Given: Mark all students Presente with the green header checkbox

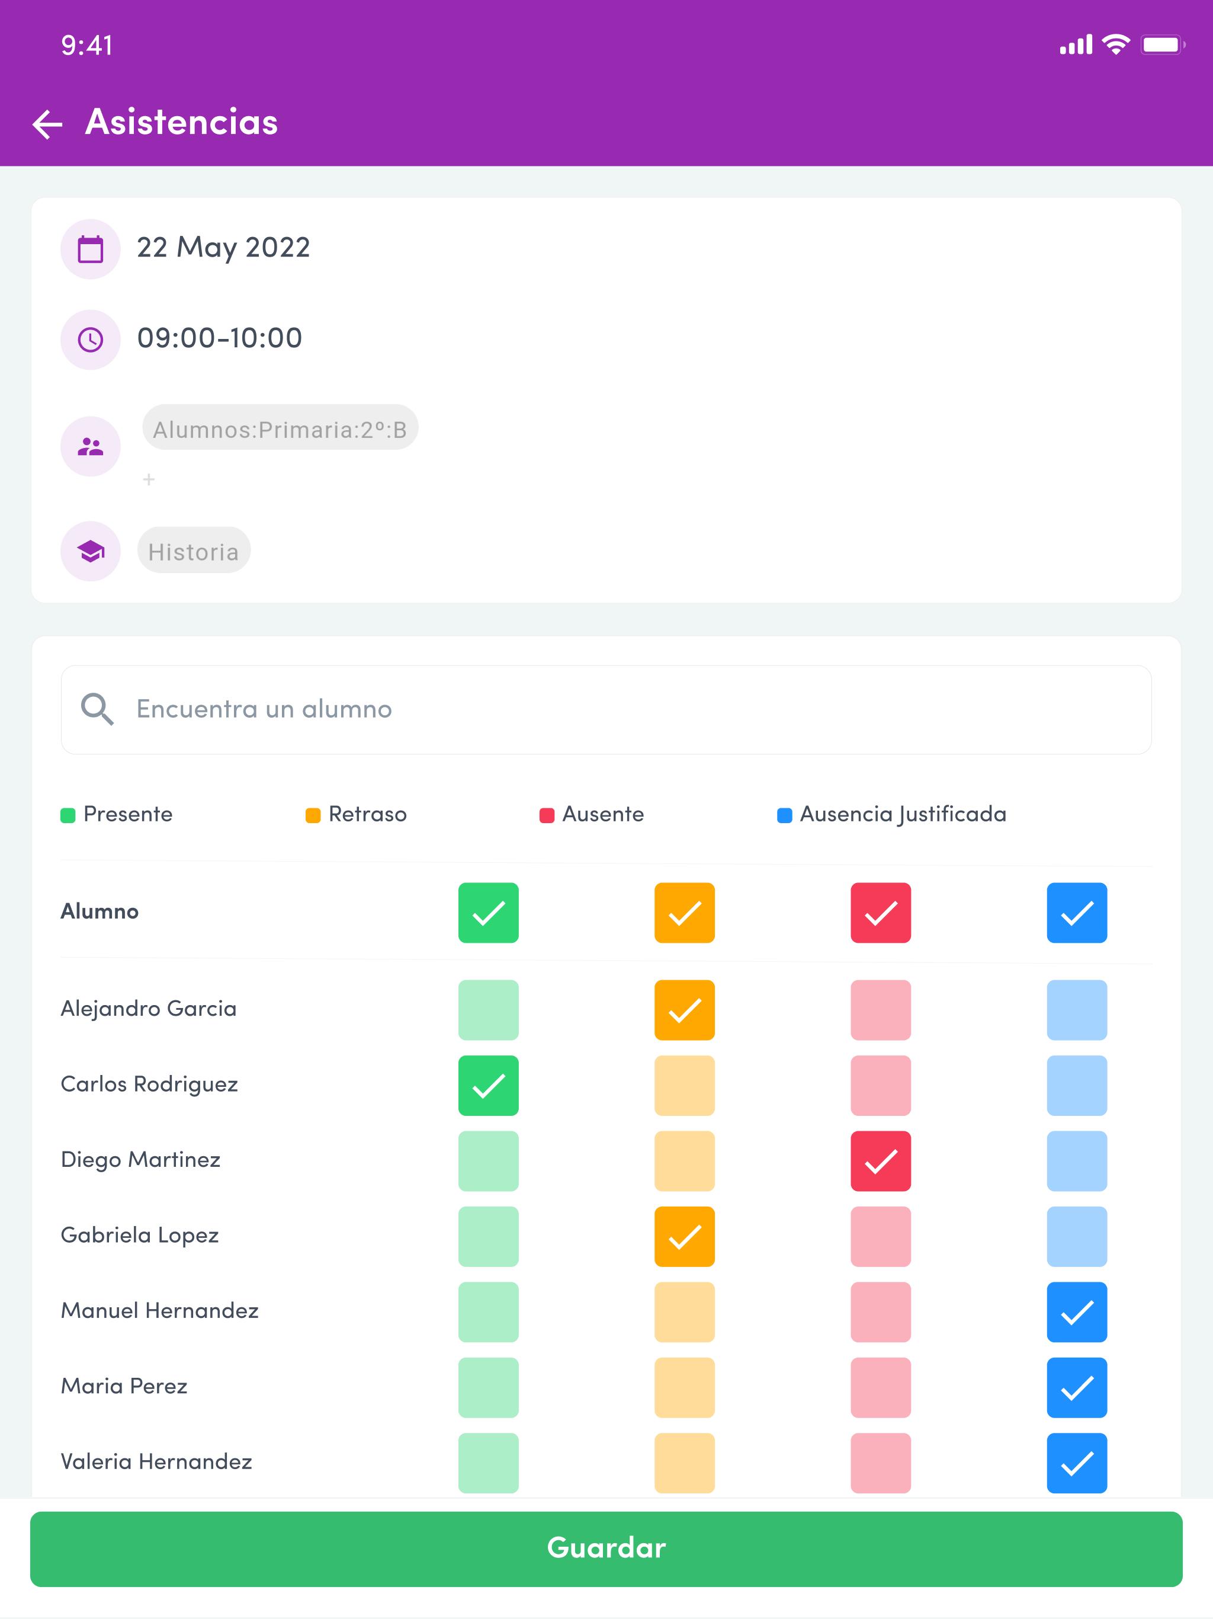Looking at the screenshot, I should [489, 913].
